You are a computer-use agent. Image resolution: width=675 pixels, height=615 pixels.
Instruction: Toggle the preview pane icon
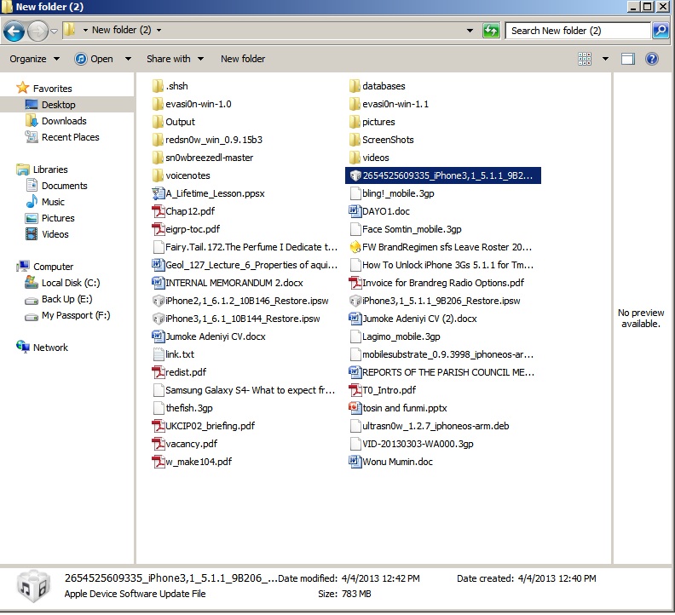627,59
